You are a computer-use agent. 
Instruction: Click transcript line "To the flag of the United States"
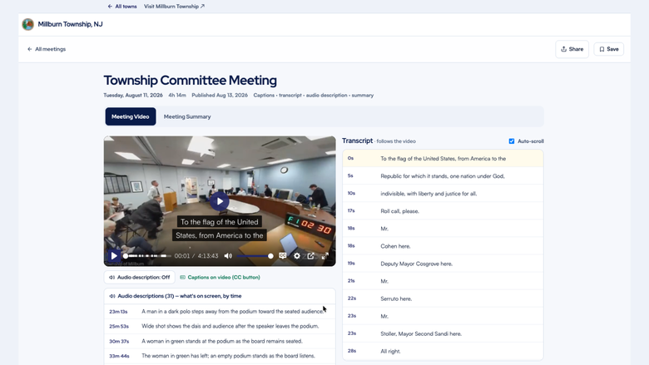[x=443, y=159]
